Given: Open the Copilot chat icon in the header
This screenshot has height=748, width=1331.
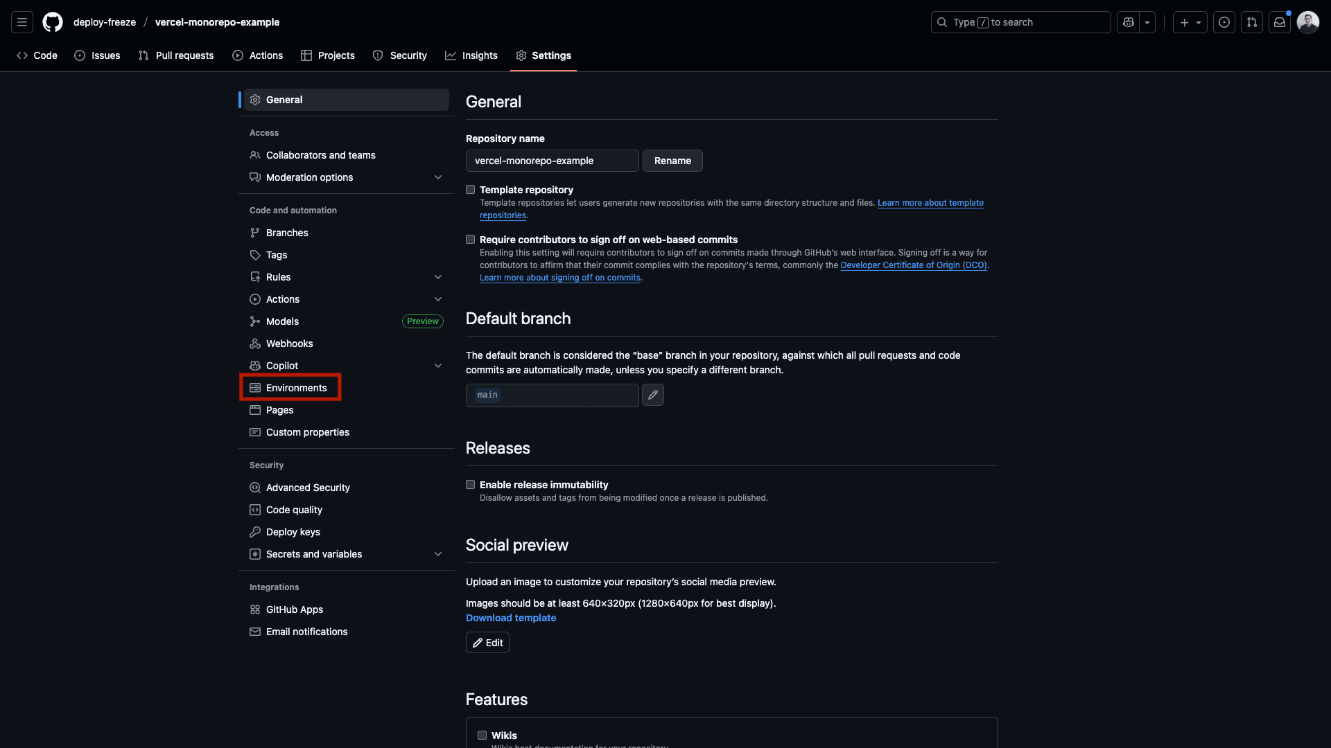Looking at the screenshot, I should 1129,21.
